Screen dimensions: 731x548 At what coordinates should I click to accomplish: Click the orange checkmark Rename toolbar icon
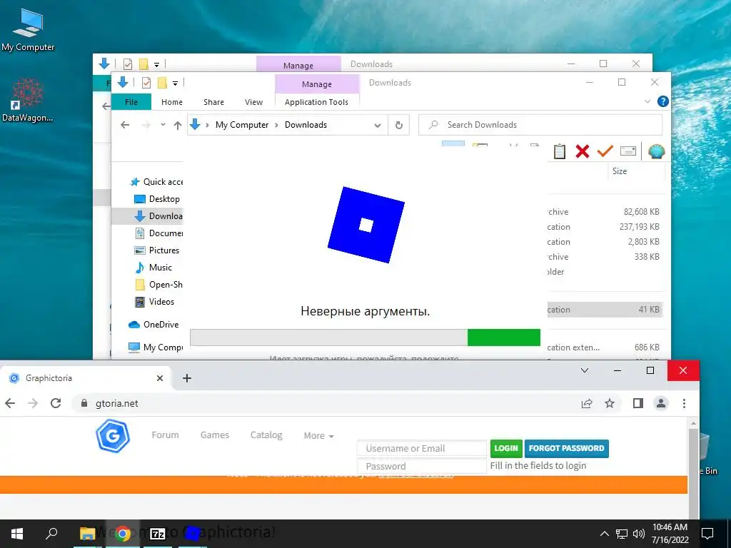tap(605, 151)
